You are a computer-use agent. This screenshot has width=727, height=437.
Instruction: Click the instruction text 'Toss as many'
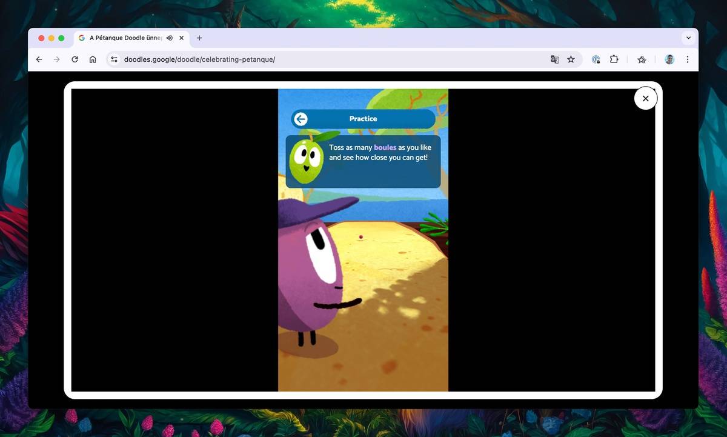351,147
